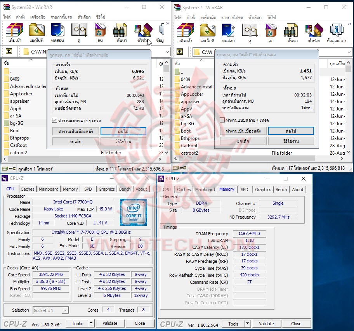Click Continue button in left WinRAR dialog
Image resolution: width=354 pixels, height=331 pixels.
coord(123,131)
